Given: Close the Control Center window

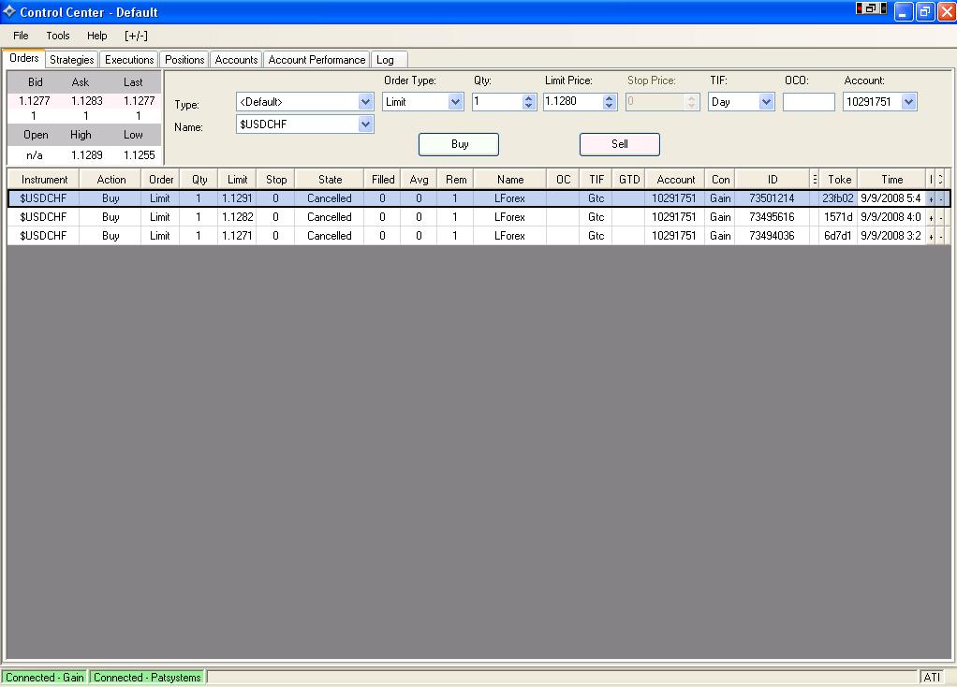Looking at the screenshot, I should tap(947, 11).
